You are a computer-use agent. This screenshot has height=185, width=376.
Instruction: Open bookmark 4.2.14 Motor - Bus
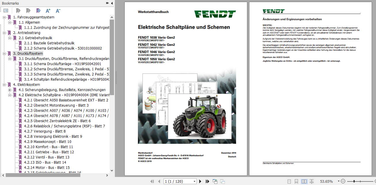click(x=47, y=168)
